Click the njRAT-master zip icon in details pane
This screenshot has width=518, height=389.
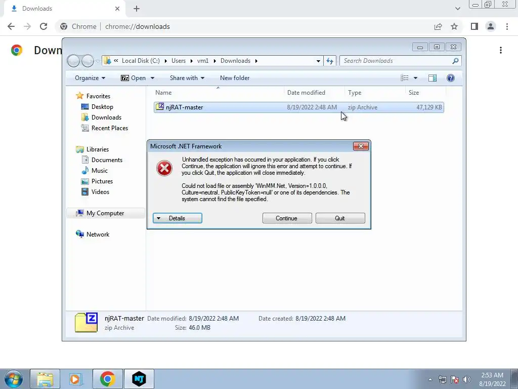pos(86,323)
